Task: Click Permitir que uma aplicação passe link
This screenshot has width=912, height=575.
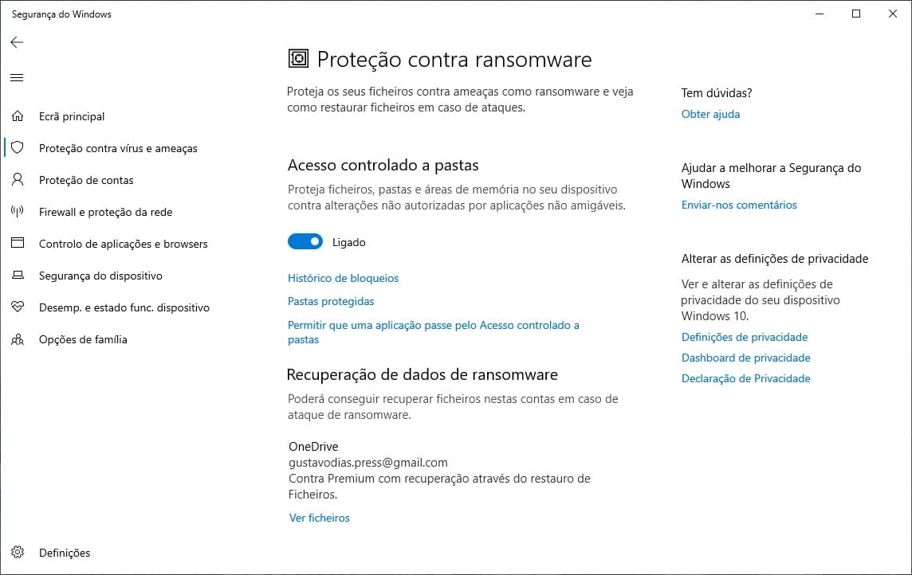Action: (x=434, y=332)
